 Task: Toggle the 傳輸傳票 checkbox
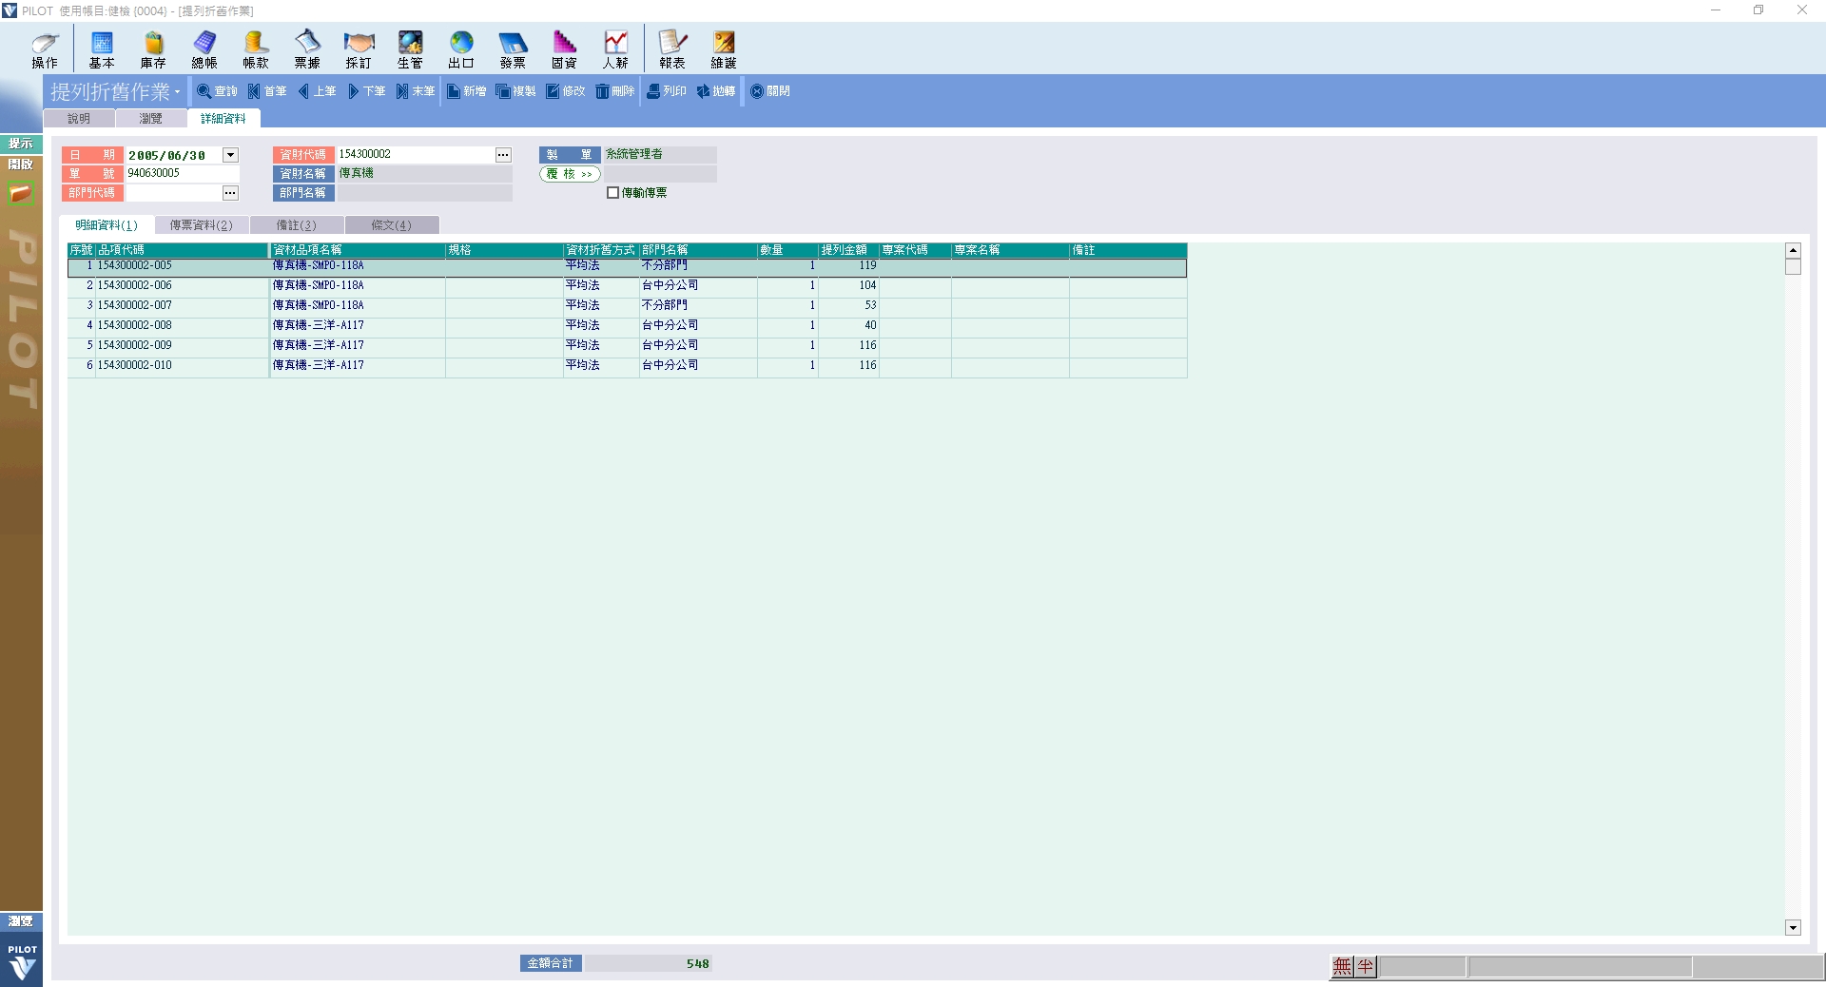click(612, 193)
